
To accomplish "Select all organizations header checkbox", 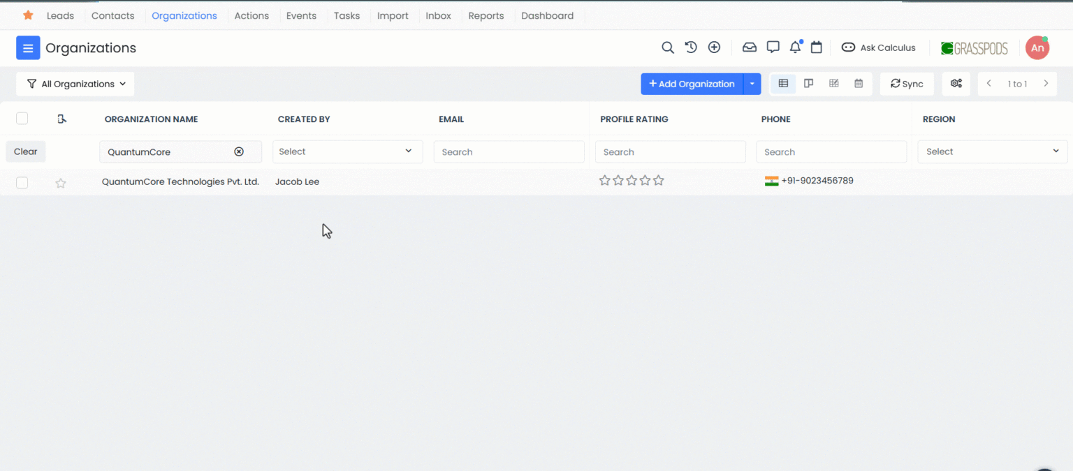I will [22, 119].
